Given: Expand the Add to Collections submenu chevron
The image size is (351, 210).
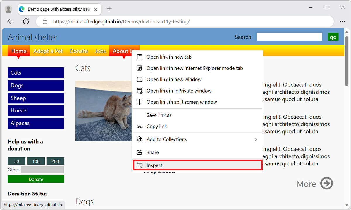Looking at the screenshot, I should pyautogui.click(x=255, y=139).
